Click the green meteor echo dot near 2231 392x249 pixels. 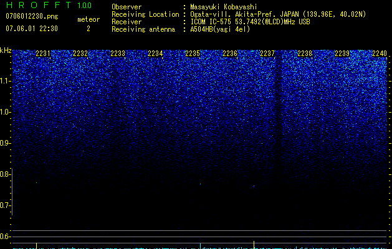pyautogui.click(x=37, y=183)
